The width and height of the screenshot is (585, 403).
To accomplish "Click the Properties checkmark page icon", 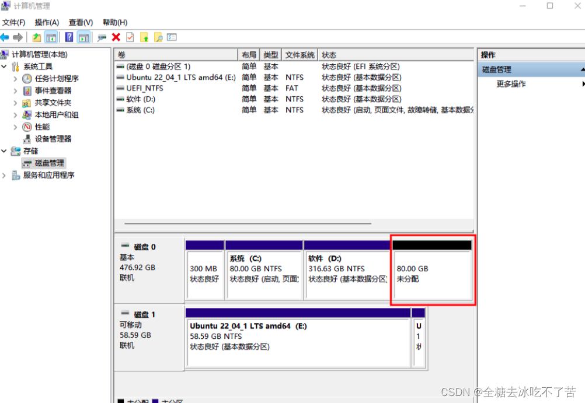I will click(130, 37).
